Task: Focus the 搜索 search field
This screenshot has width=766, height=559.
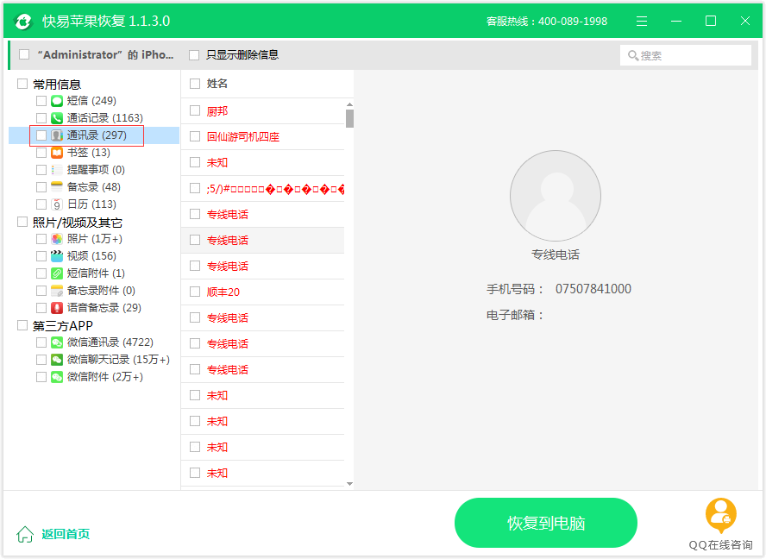Action: (686, 55)
